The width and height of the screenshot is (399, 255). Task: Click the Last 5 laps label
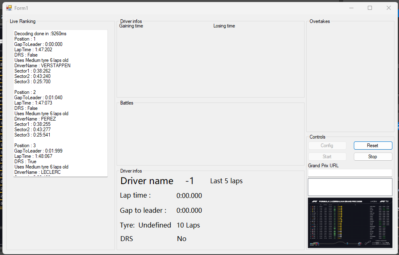[226, 181]
